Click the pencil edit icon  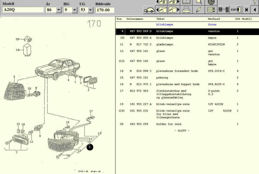(198, 10)
